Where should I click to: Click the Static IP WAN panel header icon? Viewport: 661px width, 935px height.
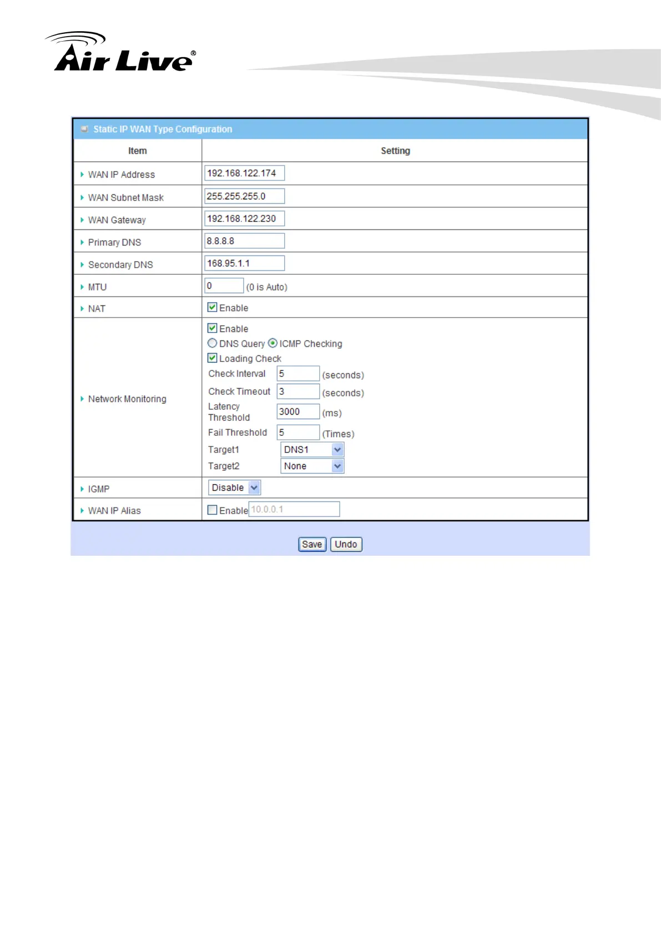[x=84, y=129]
